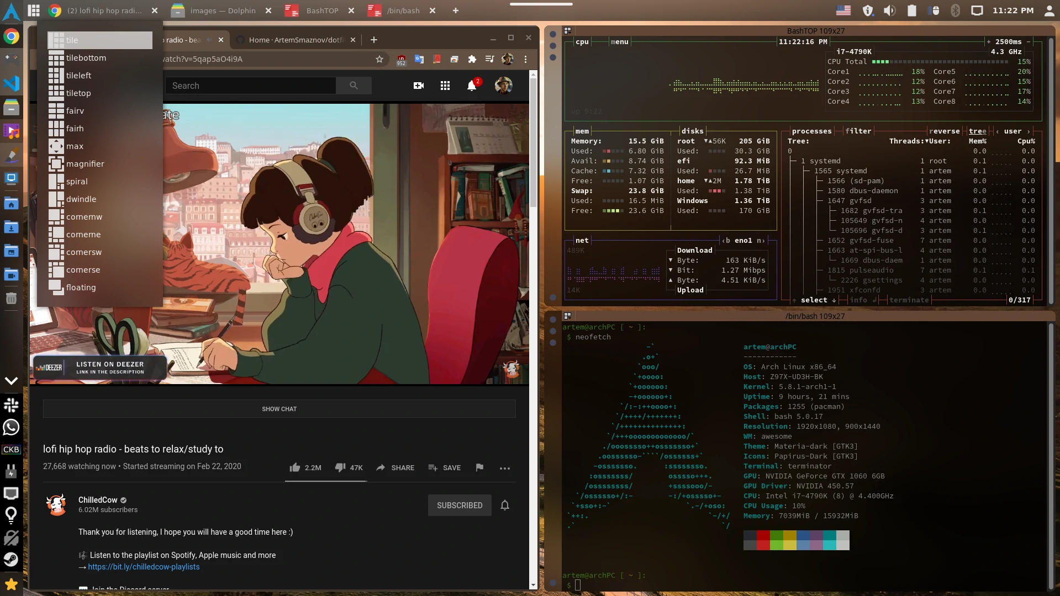Open the bit.ly chilledcow-playlists link

(x=144, y=567)
